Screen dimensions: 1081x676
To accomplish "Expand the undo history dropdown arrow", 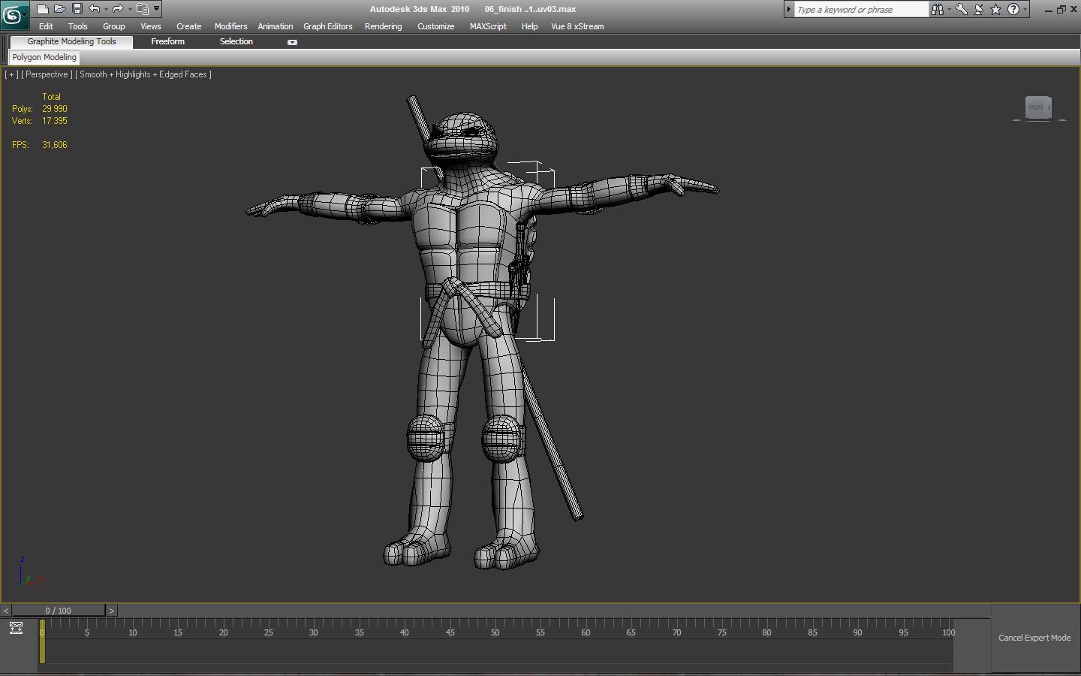I will point(106,9).
